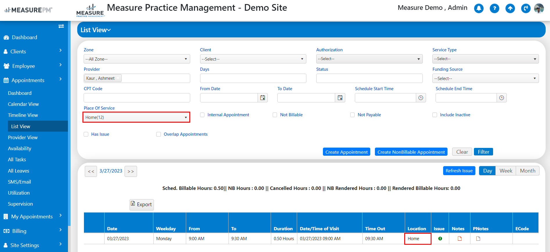The height and width of the screenshot is (252, 550).
Task: Go to next day with >> button
Action: (x=131, y=171)
